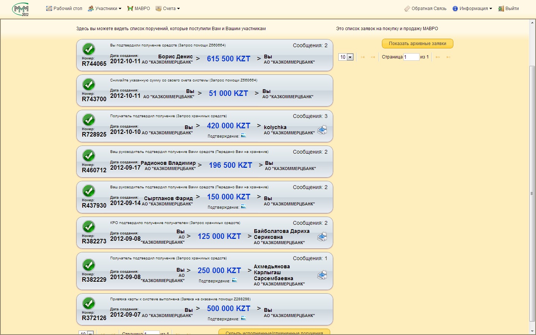
Task: Click the blue Информация info icon
Action: tap(455, 9)
